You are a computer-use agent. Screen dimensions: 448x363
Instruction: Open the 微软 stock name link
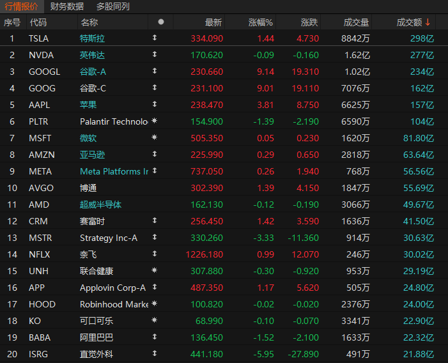[88, 138]
